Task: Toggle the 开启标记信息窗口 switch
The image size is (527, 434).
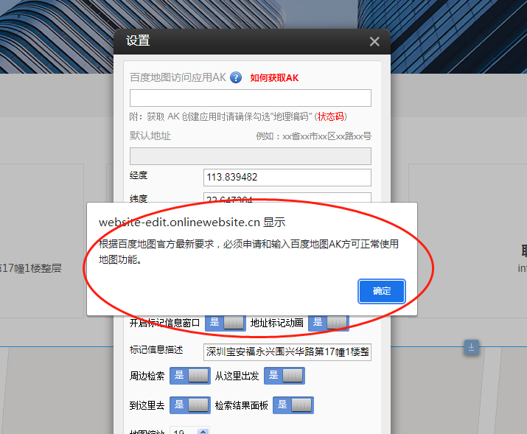Action: (x=226, y=323)
